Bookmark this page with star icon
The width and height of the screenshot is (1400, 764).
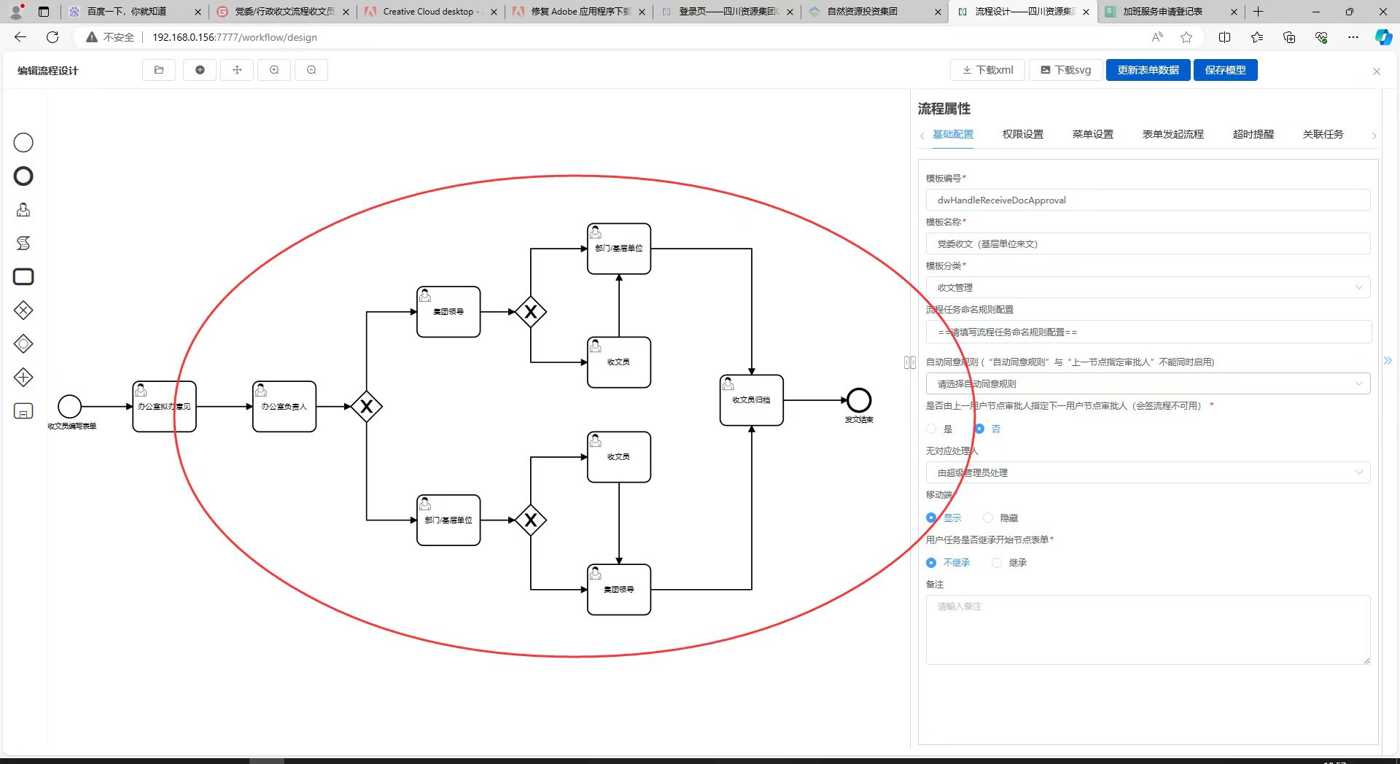[1186, 37]
